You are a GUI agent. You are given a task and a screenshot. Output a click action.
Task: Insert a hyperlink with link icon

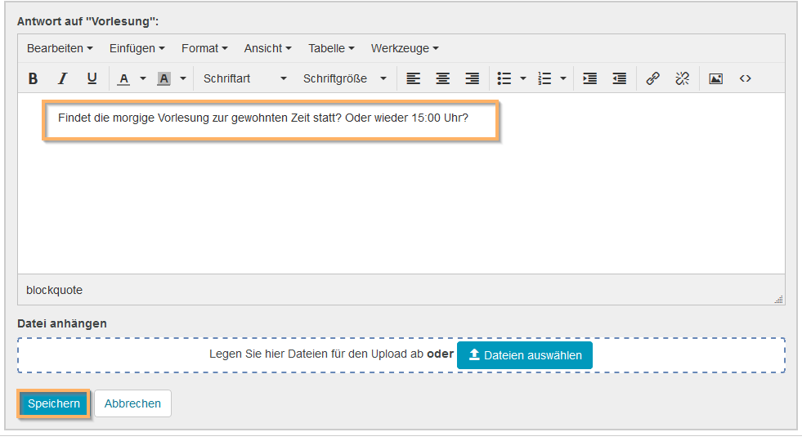point(652,78)
